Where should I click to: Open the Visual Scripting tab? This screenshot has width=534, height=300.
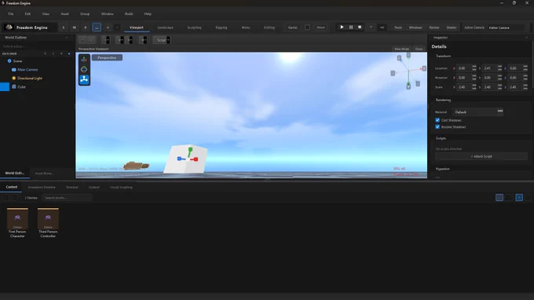(x=121, y=187)
